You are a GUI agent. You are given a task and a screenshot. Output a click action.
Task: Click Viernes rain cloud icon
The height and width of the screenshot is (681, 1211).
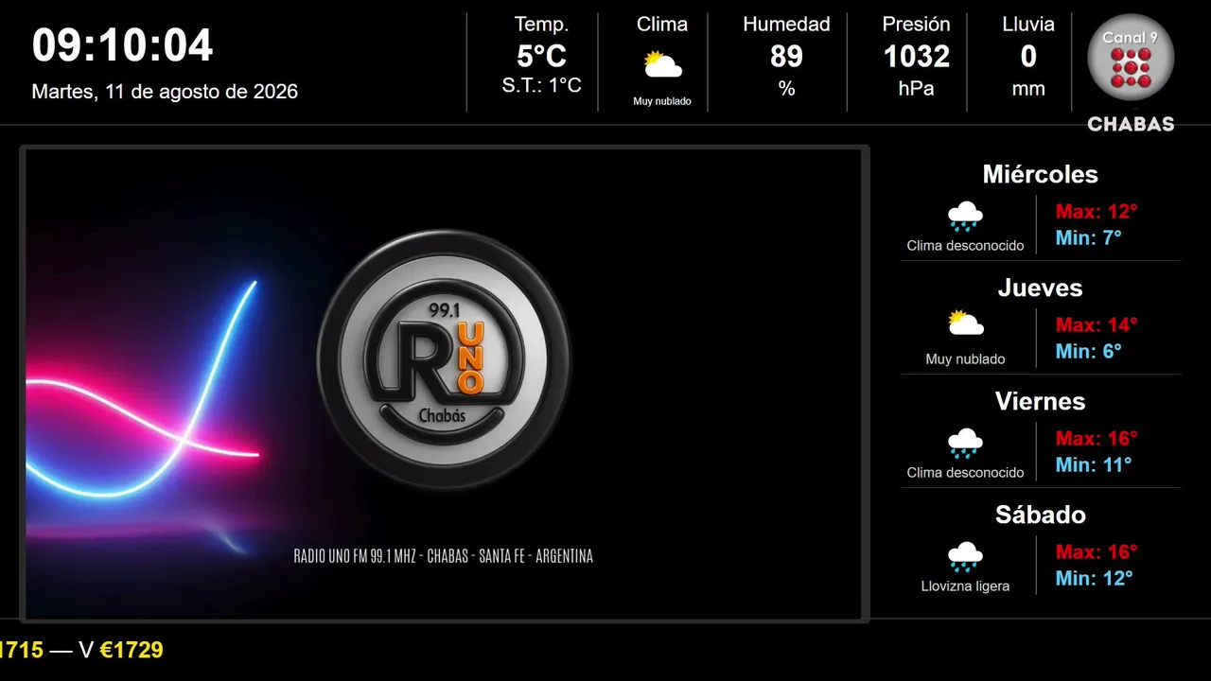(965, 444)
